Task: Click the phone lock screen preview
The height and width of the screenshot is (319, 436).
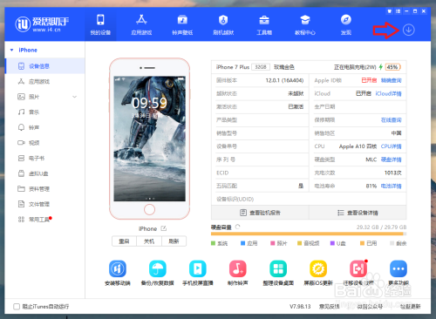Action: (x=149, y=139)
